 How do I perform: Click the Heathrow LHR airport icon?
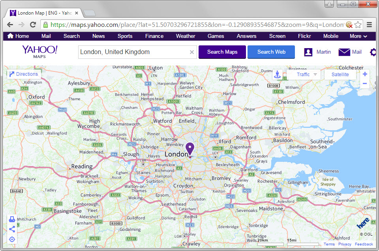(x=143, y=164)
